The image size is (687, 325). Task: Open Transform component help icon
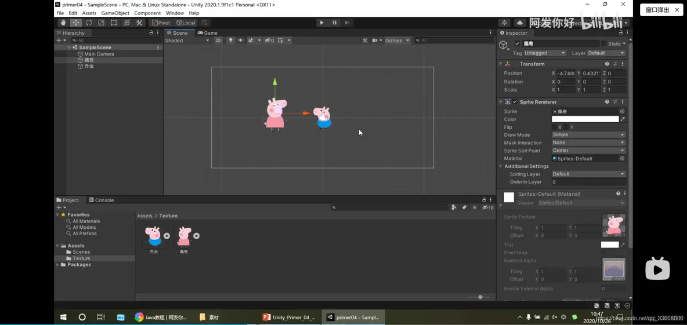pyautogui.click(x=607, y=64)
